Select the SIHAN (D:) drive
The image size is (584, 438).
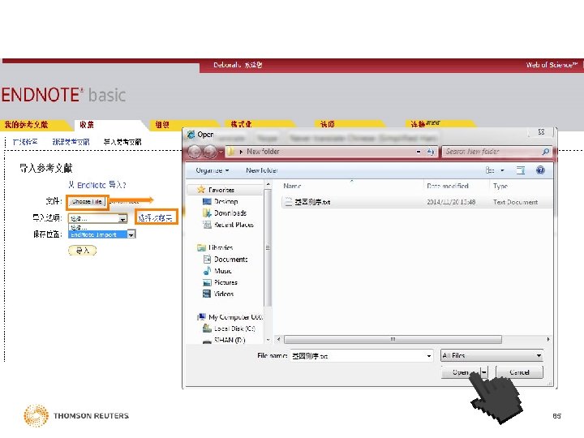point(229,340)
